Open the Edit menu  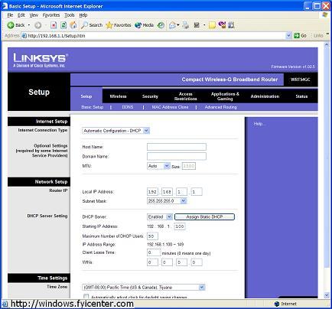[x=21, y=15]
